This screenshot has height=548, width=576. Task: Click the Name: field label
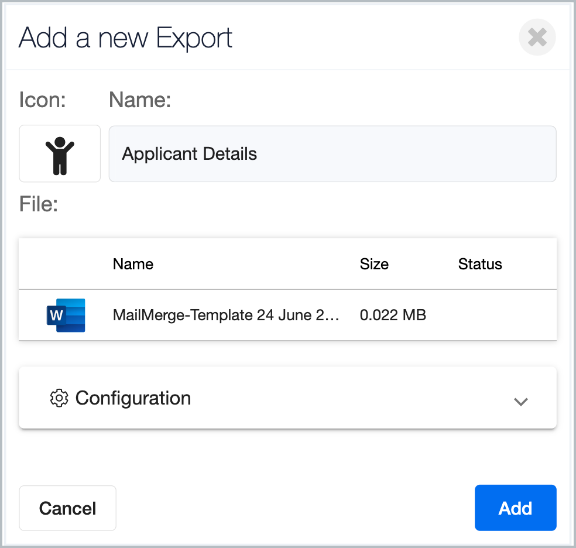(x=140, y=100)
